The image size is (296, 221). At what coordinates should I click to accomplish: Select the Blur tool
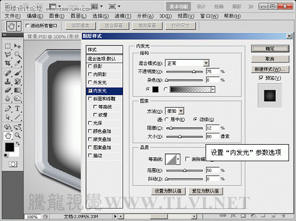pyautogui.click(x=7, y=98)
